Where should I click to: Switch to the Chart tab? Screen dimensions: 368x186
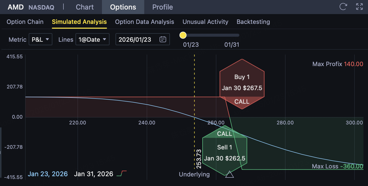click(x=85, y=7)
